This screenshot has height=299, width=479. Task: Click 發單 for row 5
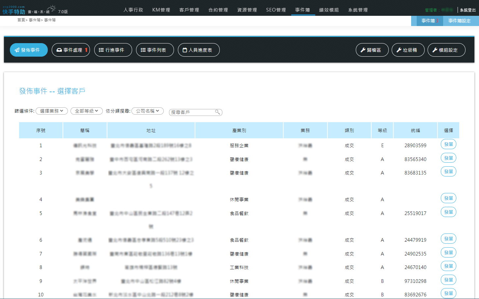click(448, 212)
